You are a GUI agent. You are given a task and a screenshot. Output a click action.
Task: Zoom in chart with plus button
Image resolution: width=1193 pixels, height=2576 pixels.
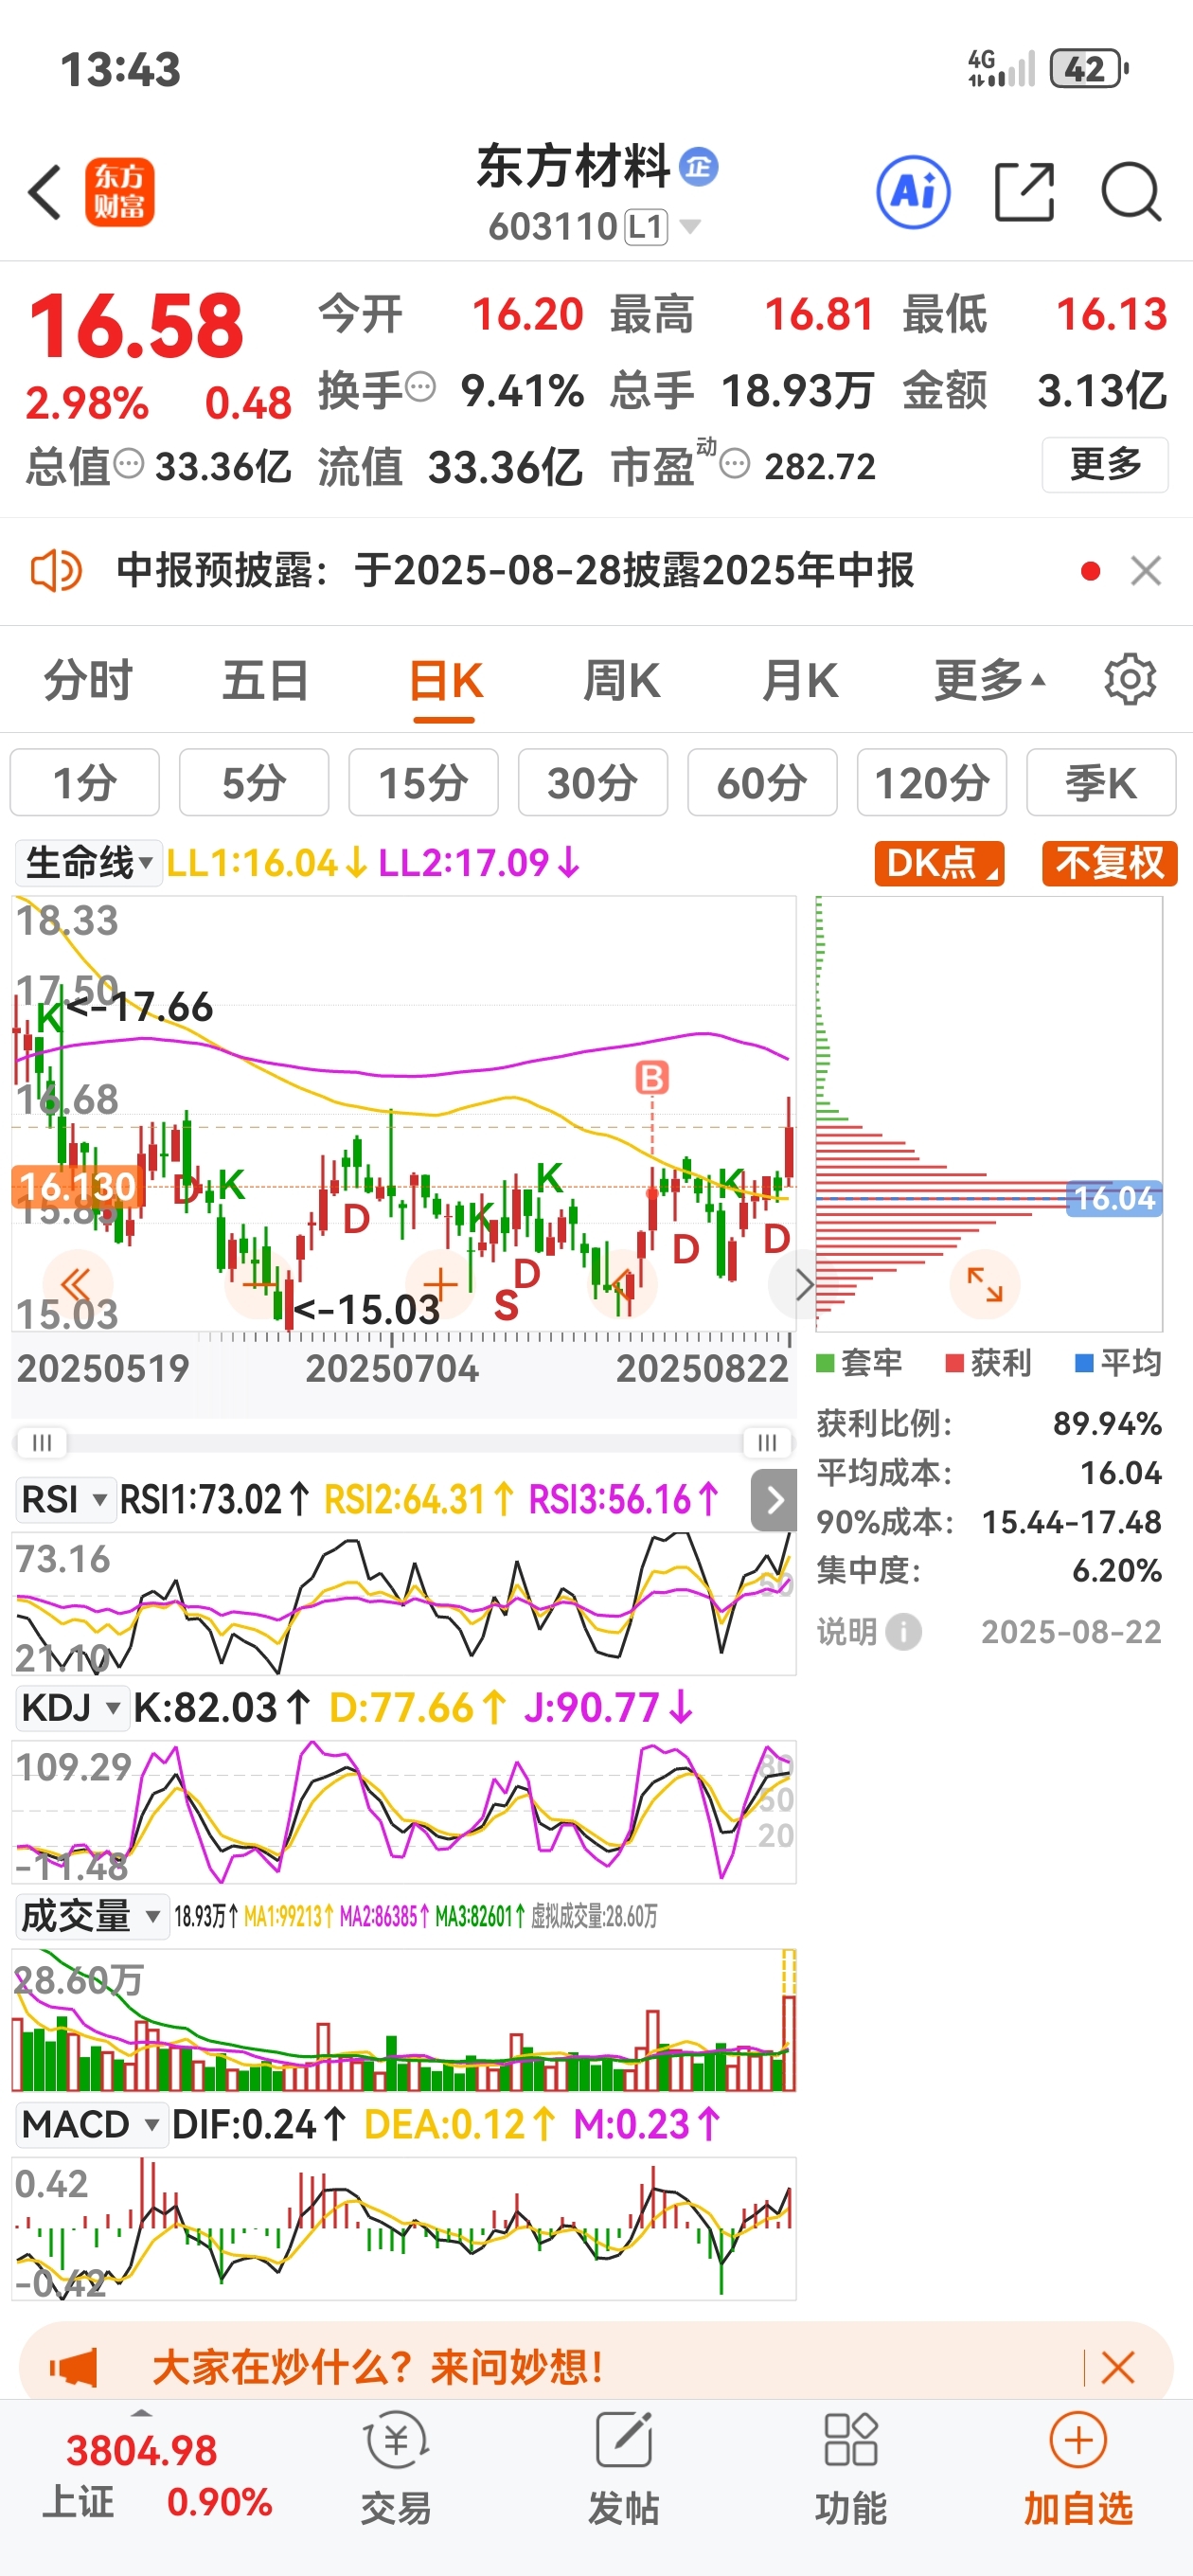(440, 1284)
